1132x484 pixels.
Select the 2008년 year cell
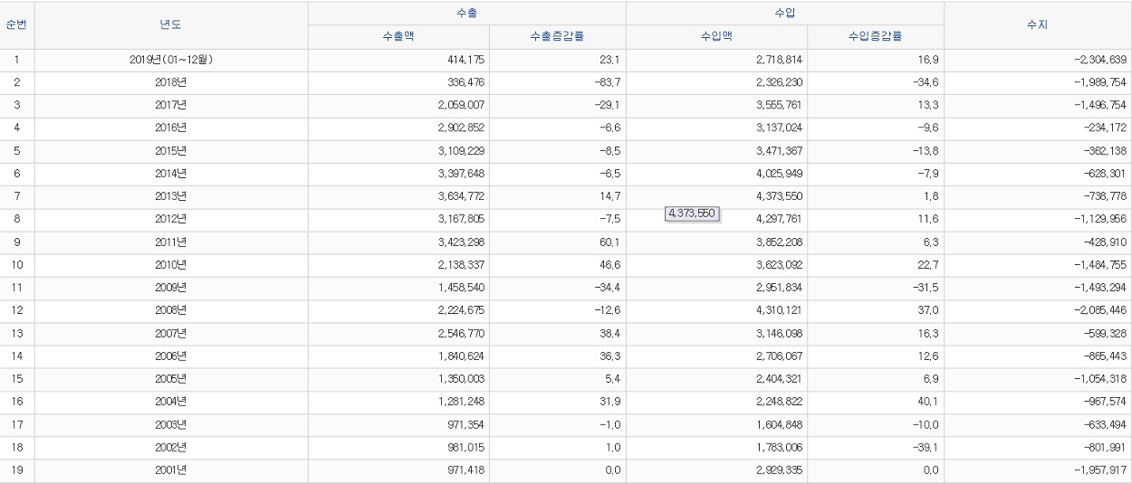[171, 311]
